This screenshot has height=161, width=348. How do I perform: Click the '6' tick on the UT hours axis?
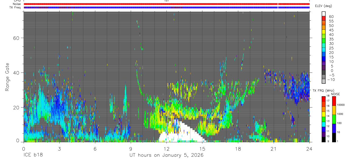point(95,149)
